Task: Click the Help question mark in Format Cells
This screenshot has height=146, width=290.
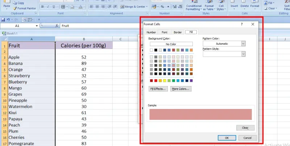Action: click(242, 24)
